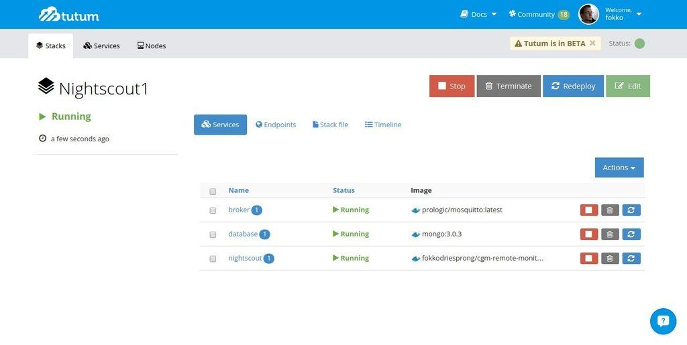Toggle the select-all services checkbox

[x=213, y=191]
